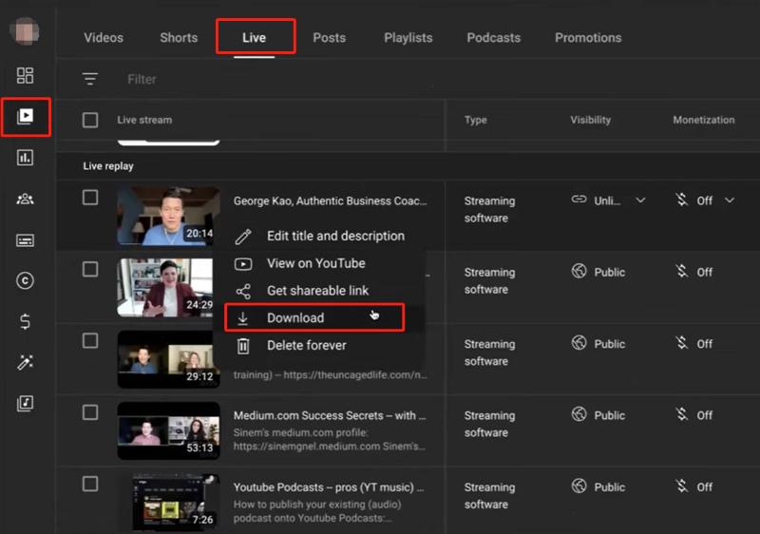This screenshot has height=534, width=760.
Task: Open the 24:29 video thumbnail
Action: point(164,287)
